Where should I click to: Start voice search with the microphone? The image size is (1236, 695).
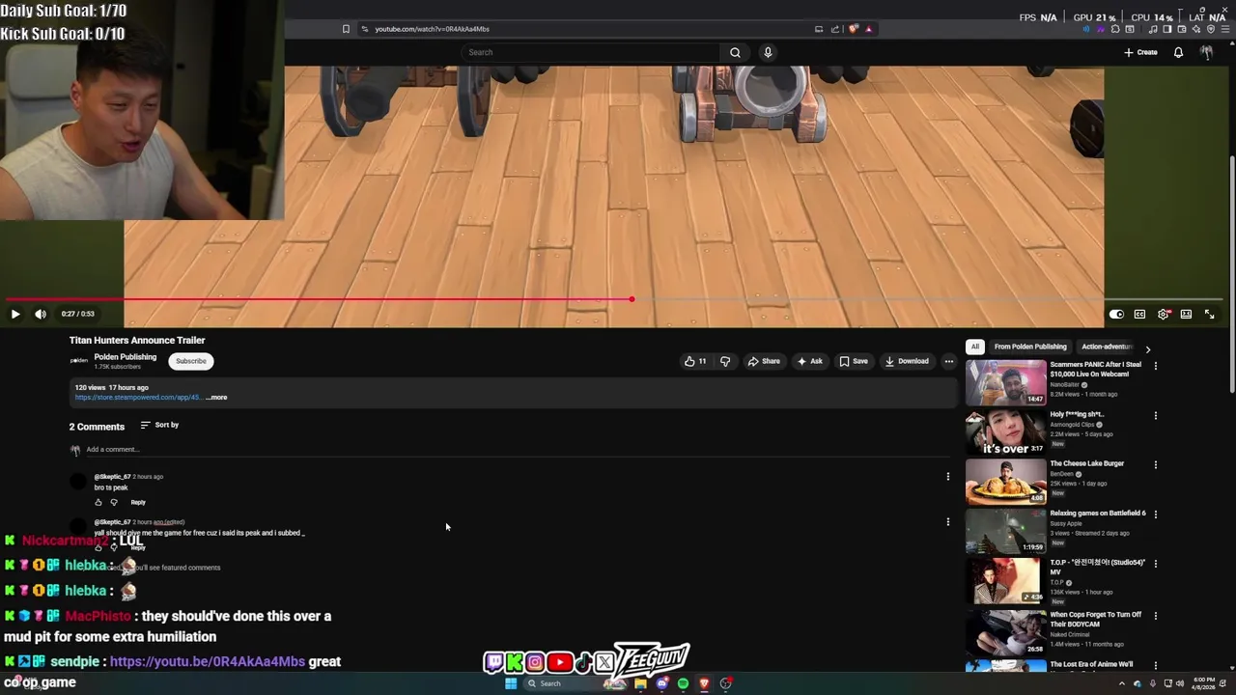768,52
